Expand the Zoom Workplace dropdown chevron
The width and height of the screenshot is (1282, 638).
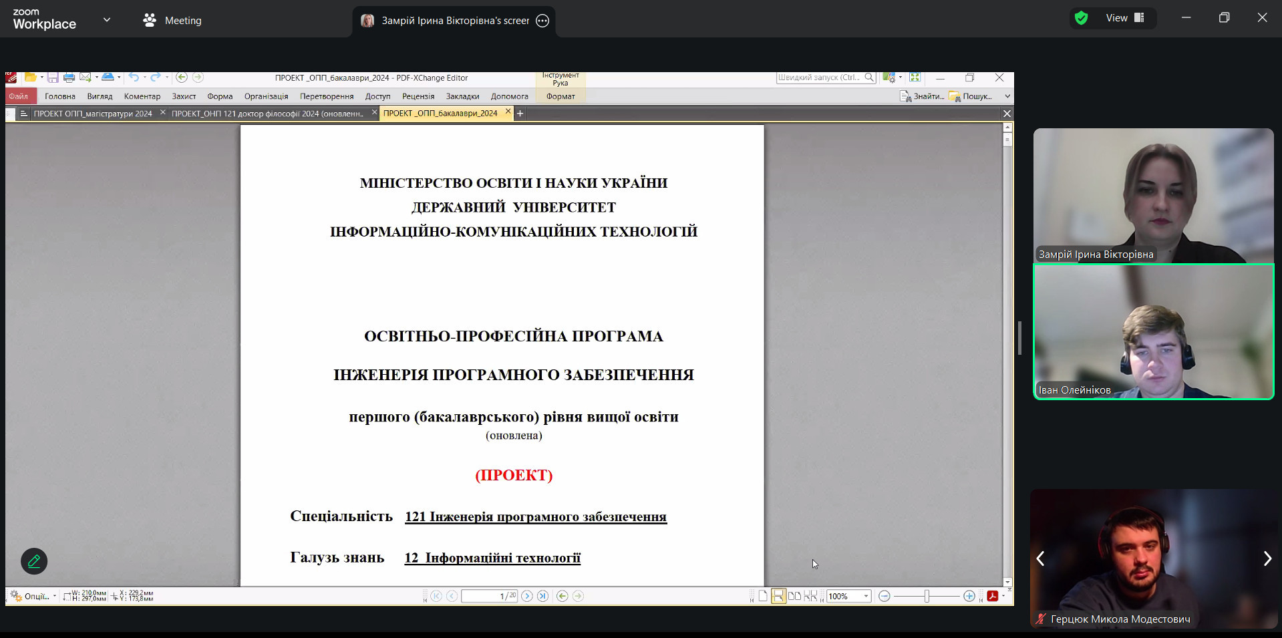(x=107, y=20)
